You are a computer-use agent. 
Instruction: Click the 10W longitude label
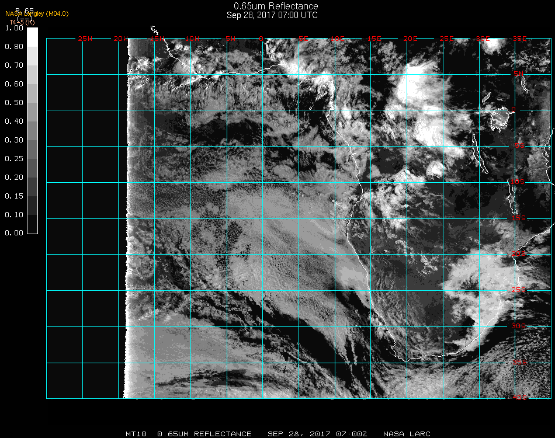(192, 39)
